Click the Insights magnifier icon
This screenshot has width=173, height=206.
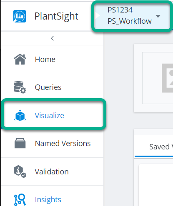20,200
